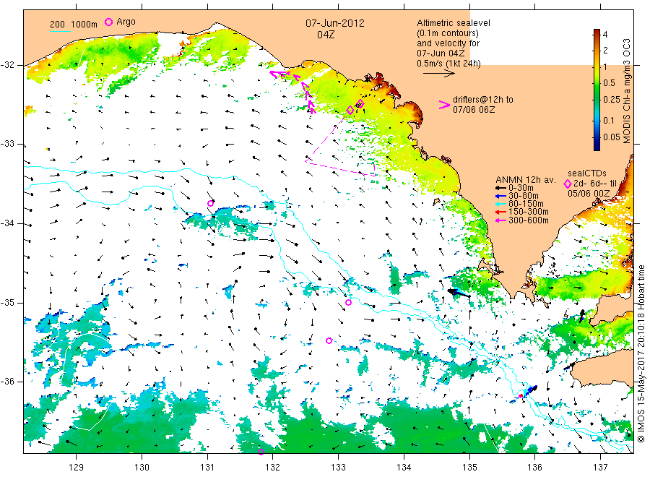Image resolution: width=650 pixels, height=477 pixels.
Task: Click the ANMN arrow near 136.5E 35.8S
Action: point(570,366)
